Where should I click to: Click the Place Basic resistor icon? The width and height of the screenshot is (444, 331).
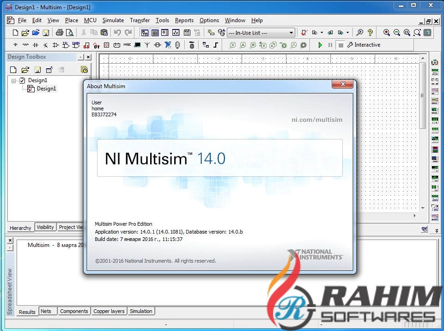[25, 45]
